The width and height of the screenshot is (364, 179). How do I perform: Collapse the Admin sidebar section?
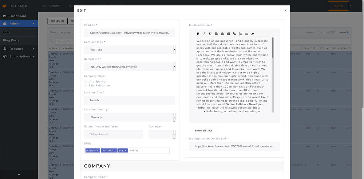pos(33,23)
